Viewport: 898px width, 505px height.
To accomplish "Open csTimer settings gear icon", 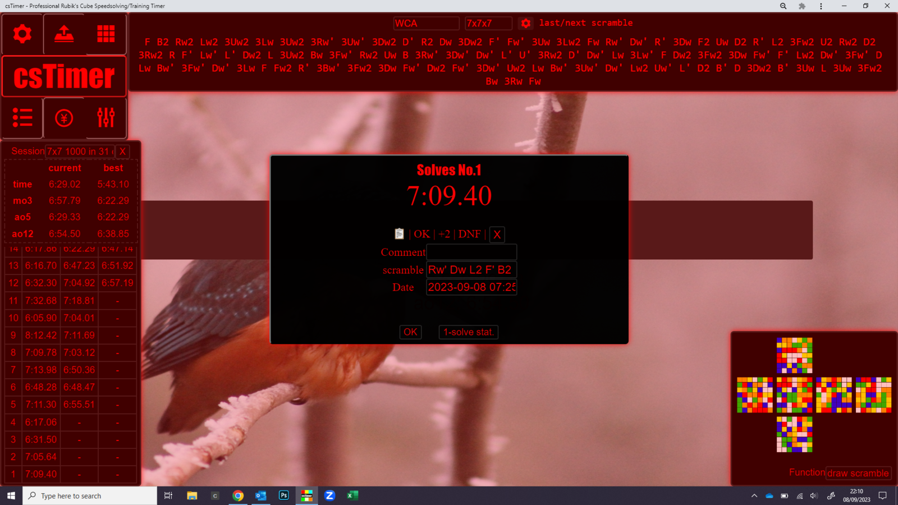I will click(22, 34).
